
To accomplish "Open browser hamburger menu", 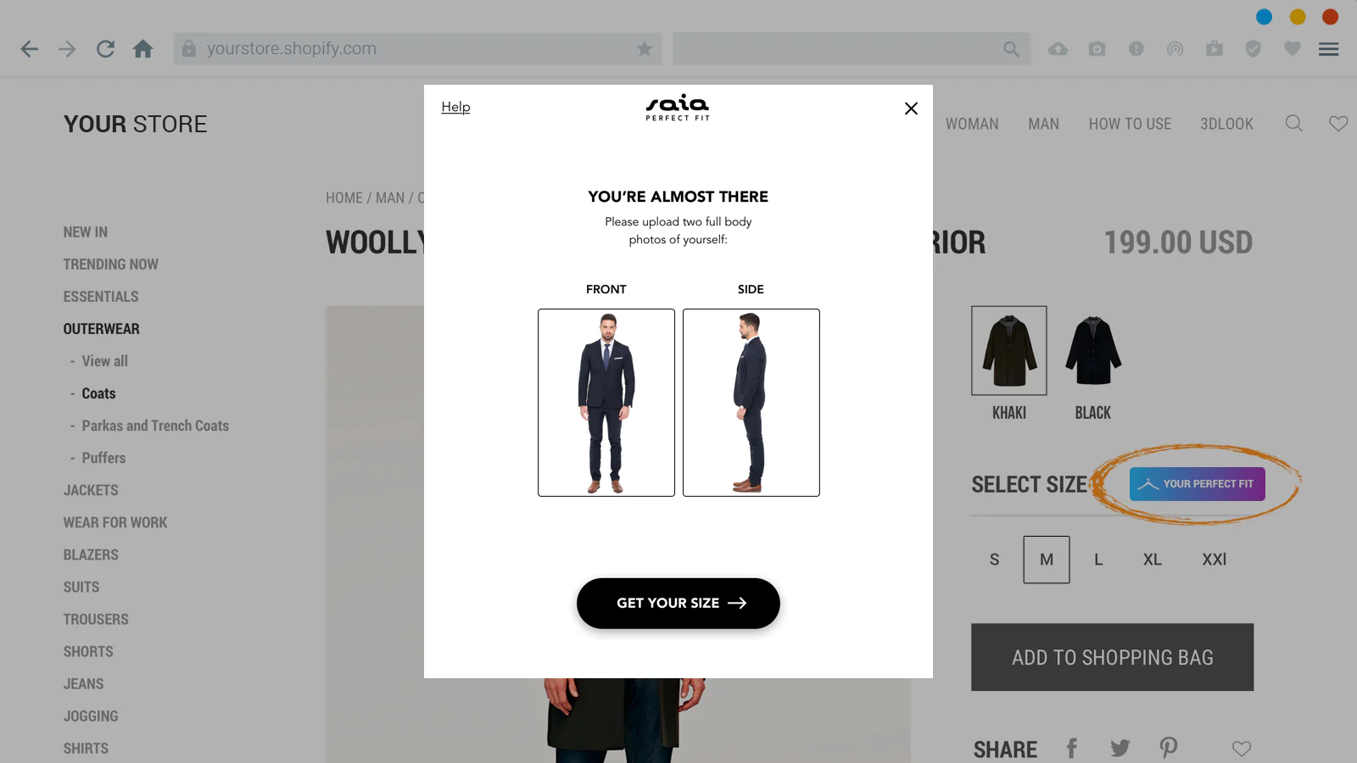I will [x=1329, y=49].
